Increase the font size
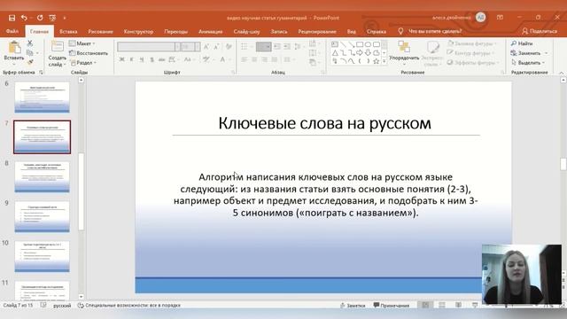 206,47
